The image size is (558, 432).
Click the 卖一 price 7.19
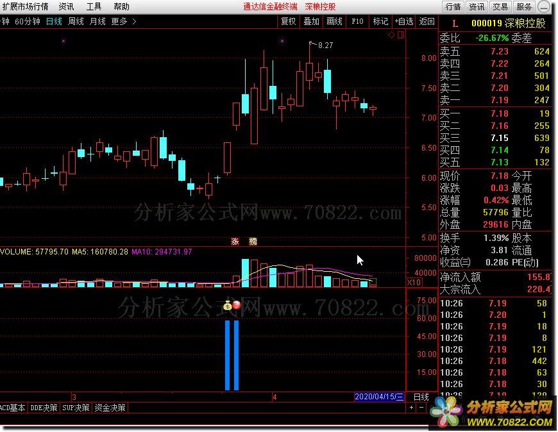tap(500, 100)
